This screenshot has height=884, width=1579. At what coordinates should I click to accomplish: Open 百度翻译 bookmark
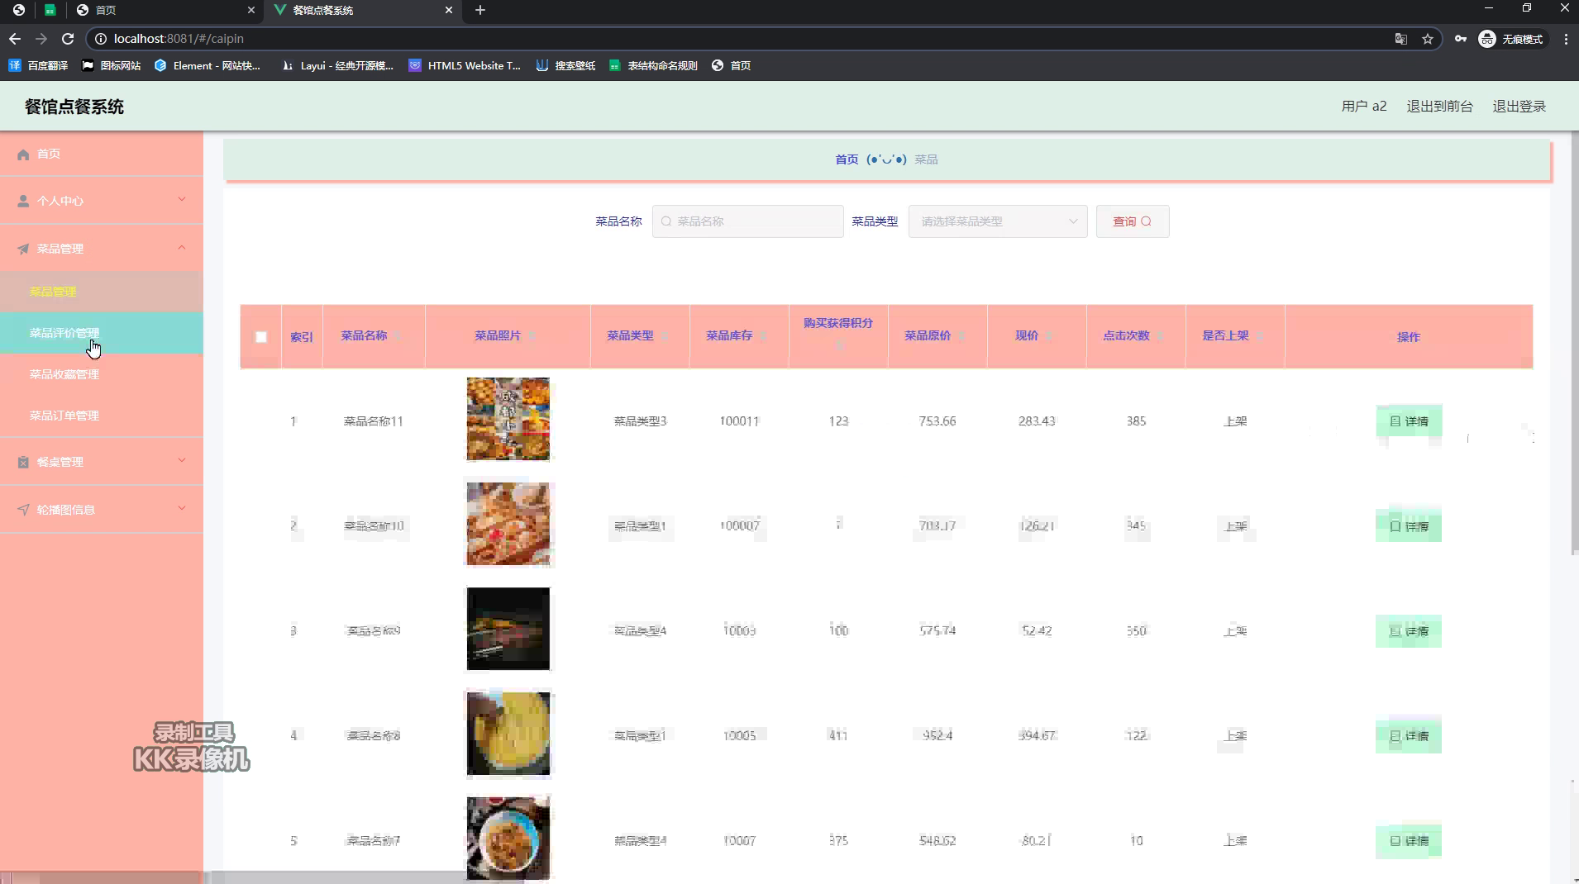click(x=38, y=65)
